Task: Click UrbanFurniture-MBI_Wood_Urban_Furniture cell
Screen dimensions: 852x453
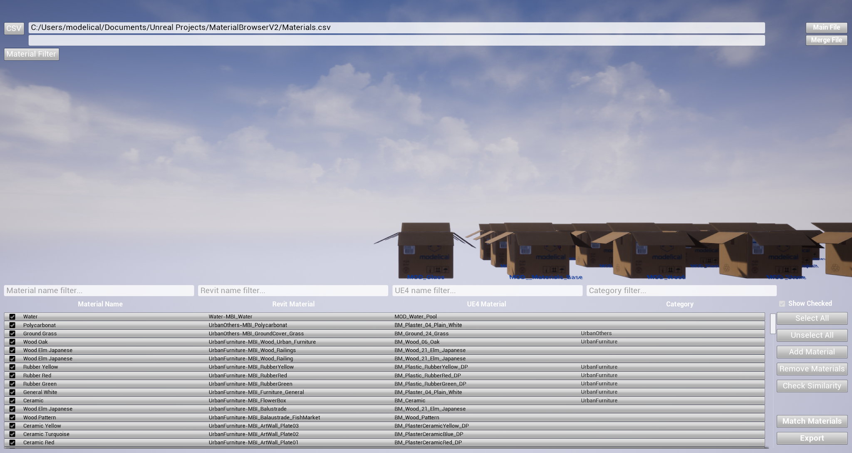Action: (x=262, y=342)
